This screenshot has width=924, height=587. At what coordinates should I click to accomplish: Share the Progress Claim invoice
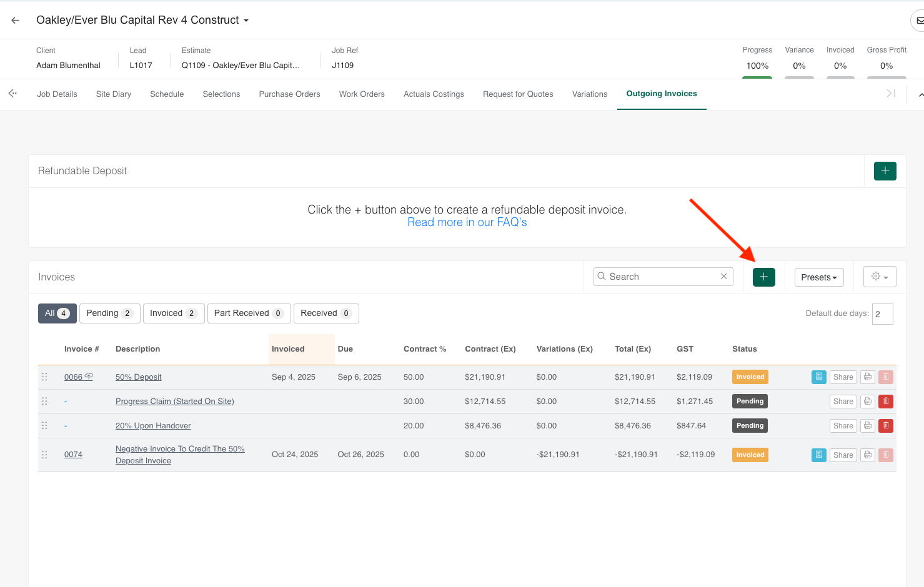click(843, 402)
